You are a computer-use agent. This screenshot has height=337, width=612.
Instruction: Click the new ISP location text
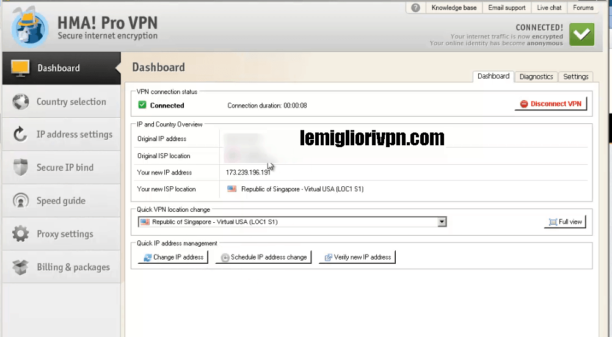tap(302, 189)
